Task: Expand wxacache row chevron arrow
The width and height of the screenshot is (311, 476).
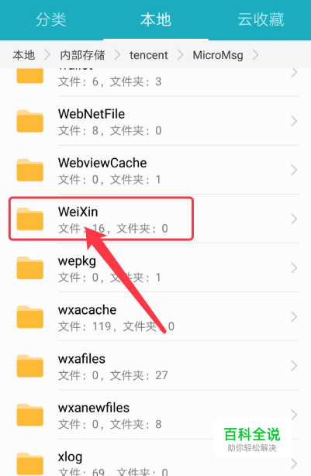Action: point(294,317)
